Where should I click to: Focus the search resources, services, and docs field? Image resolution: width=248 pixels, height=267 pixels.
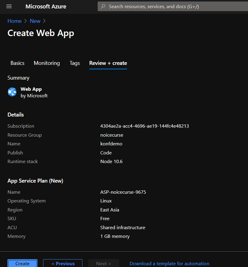[173, 7]
